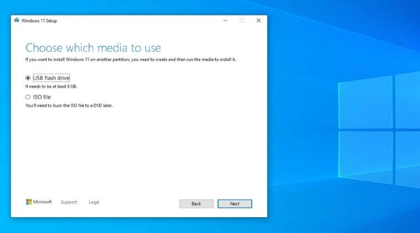420x233 pixels.
Task: Click the 'If you want to install Windows 11' description
Action: pyautogui.click(x=131, y=59)
